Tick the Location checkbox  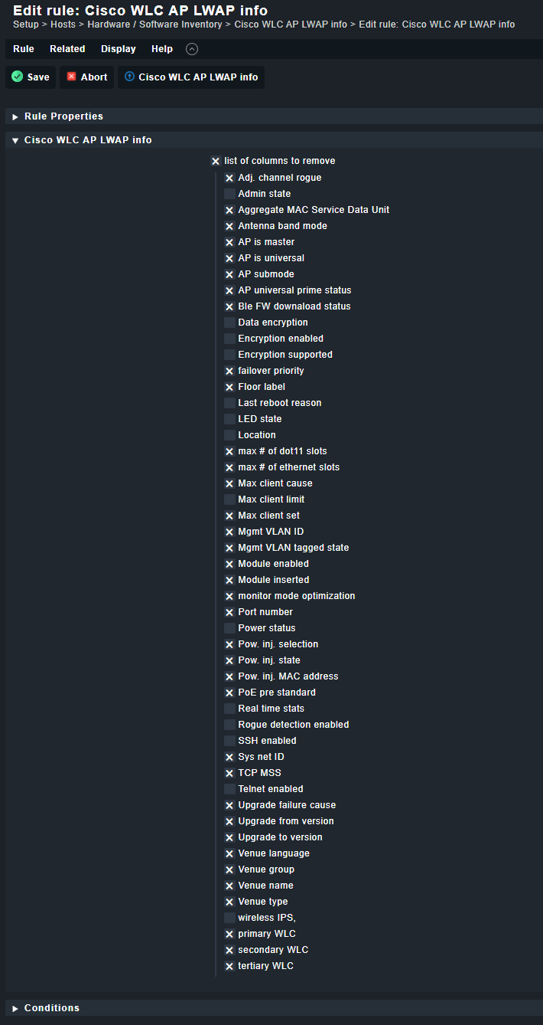coord(229,435)
